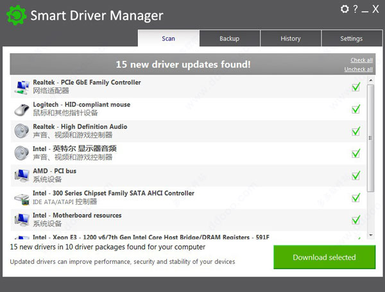Click the Realtek PCIe GbE network adapter icon

coord(22,87)
